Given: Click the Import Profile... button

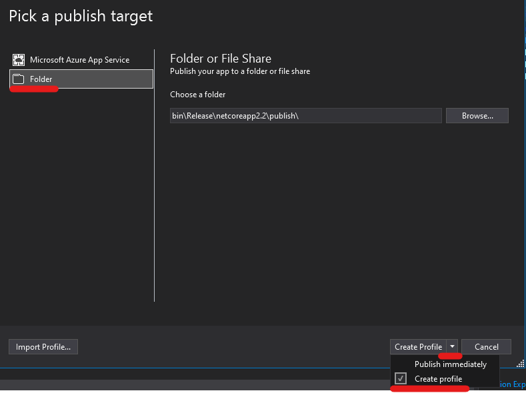Looking at the screenshot, I should pyautogui.click(x=43, y=347).
